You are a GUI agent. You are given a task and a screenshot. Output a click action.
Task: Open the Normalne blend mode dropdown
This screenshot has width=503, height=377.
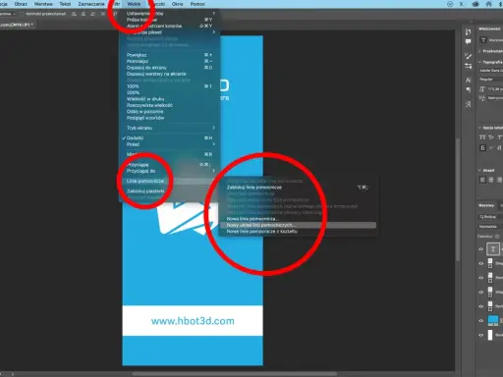(x=490, y=227)
